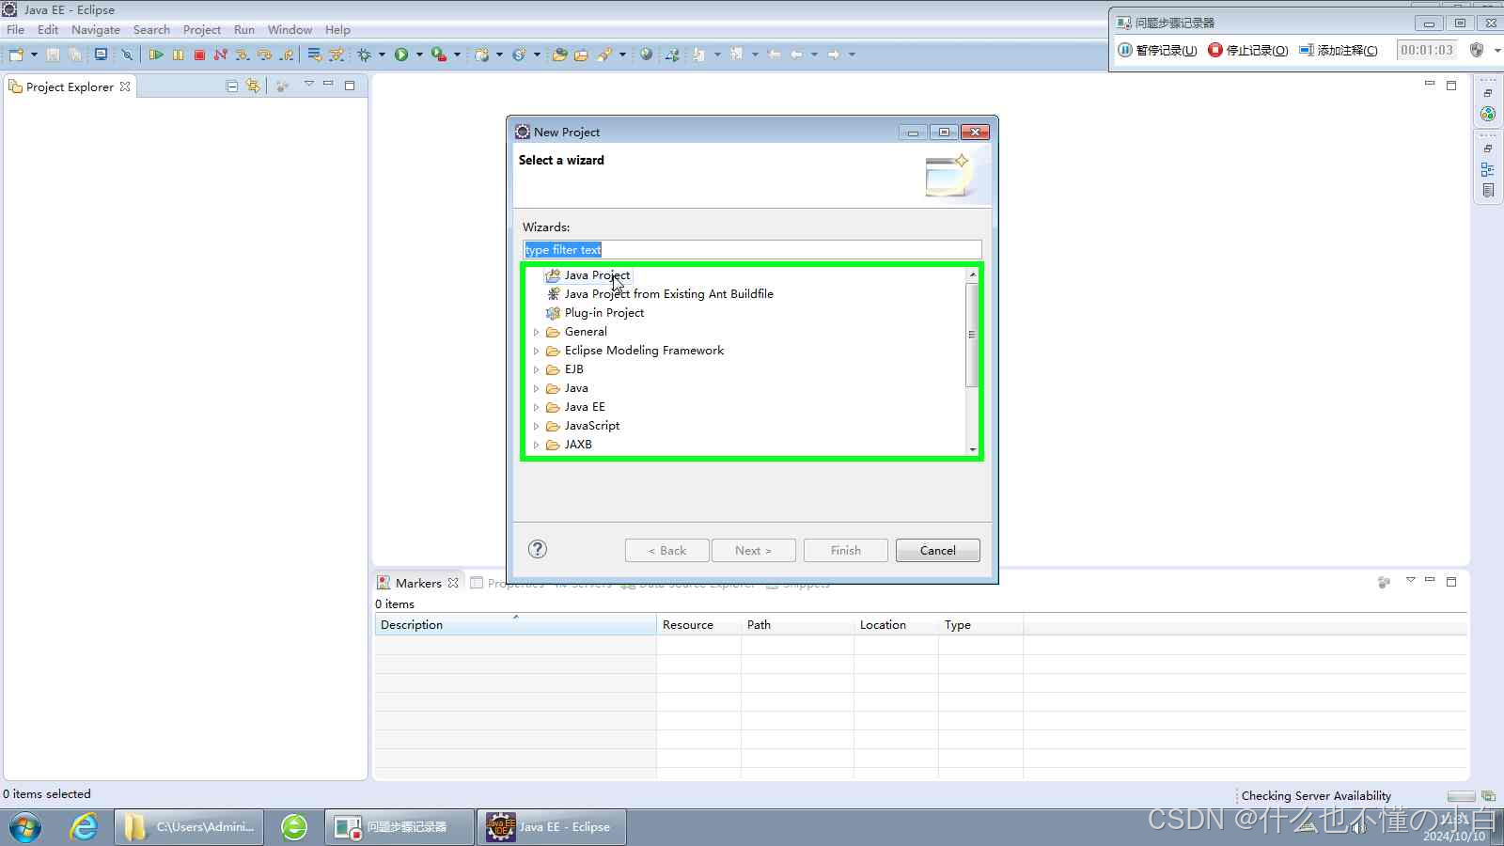Expand the JavaScript wizard folder
Image resolution: width=1504 pixels, height=846 pixels.
click(537, 426)
